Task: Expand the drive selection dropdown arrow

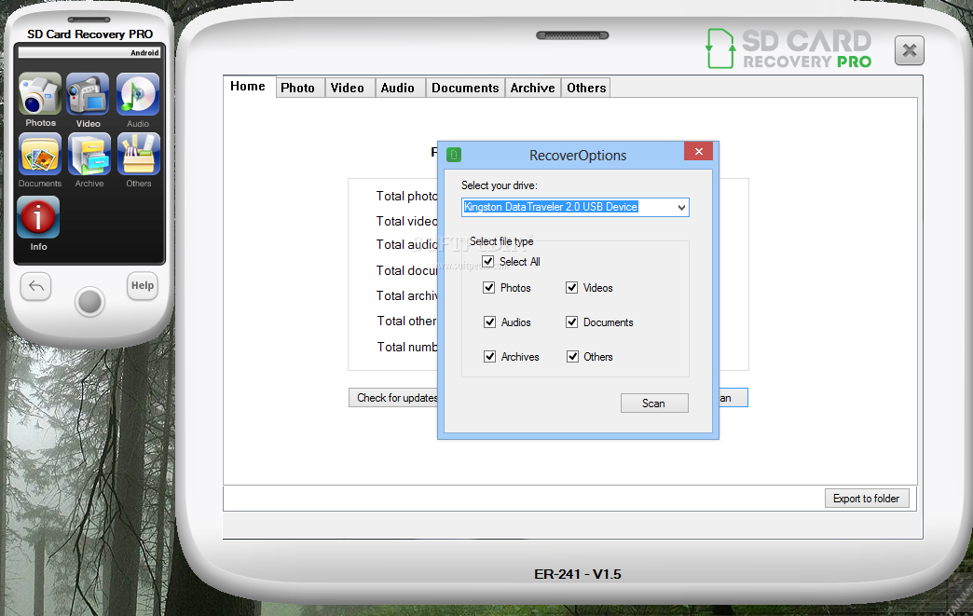Action: (681, 207)
